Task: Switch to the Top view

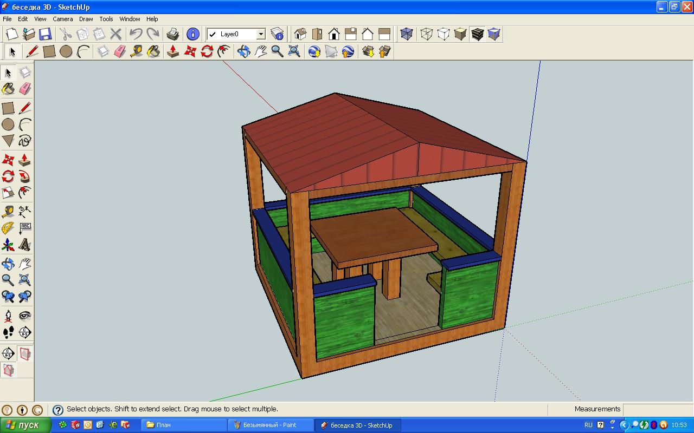Action: pyautogui.click(x=317, y=34)
